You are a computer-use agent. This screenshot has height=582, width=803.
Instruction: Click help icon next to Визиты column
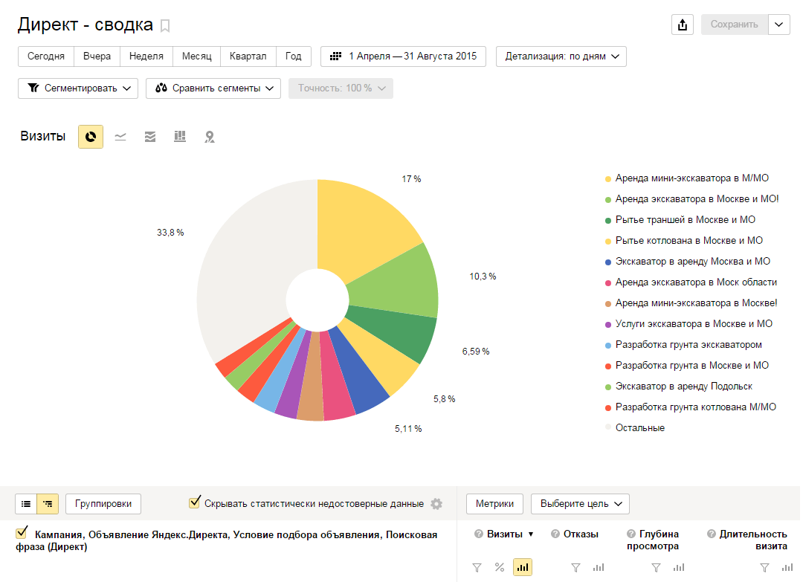(x=478, y=534)
